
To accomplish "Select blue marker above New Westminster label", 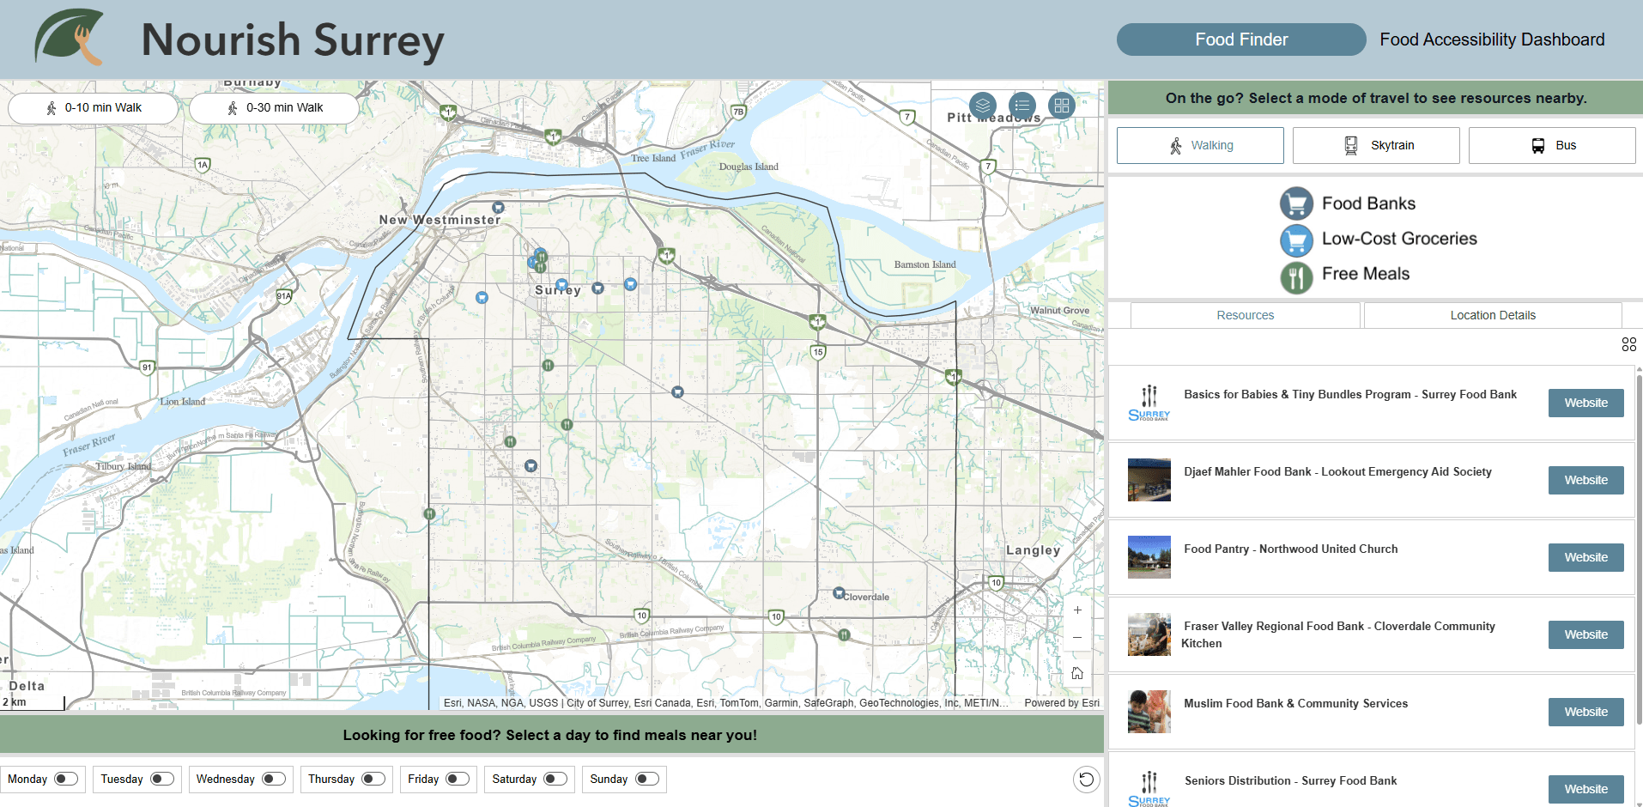I will (498, 208).
